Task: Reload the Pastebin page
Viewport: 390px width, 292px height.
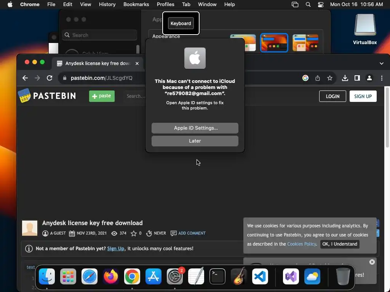Action: click(x=50, y=78)
